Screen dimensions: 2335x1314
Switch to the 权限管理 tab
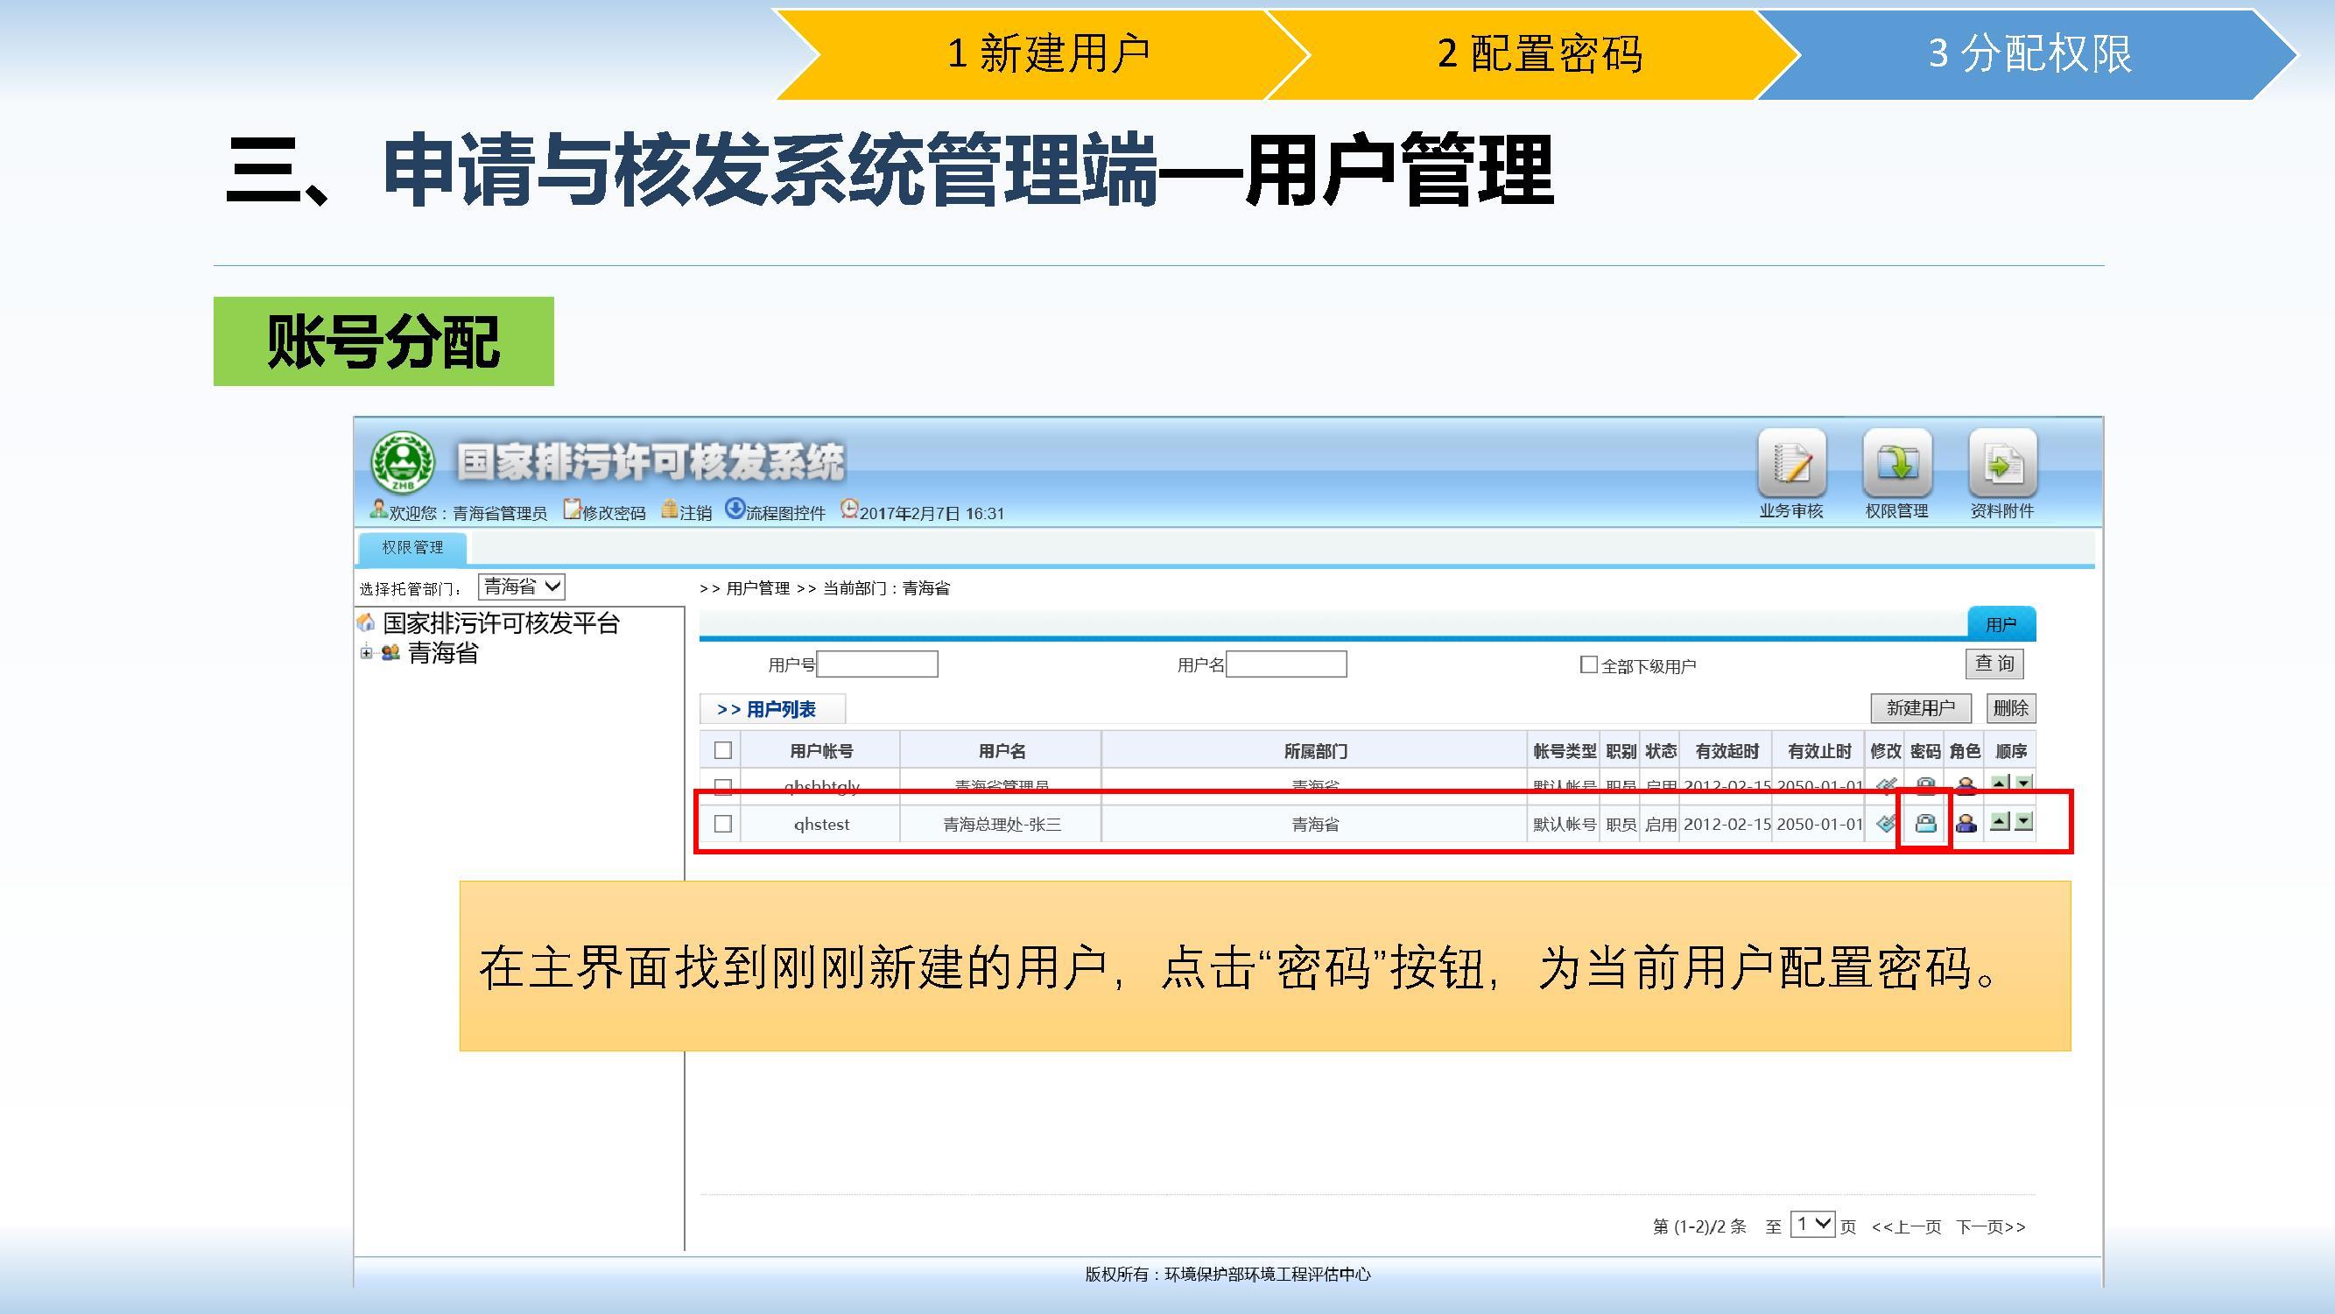(x=412, y=547)
